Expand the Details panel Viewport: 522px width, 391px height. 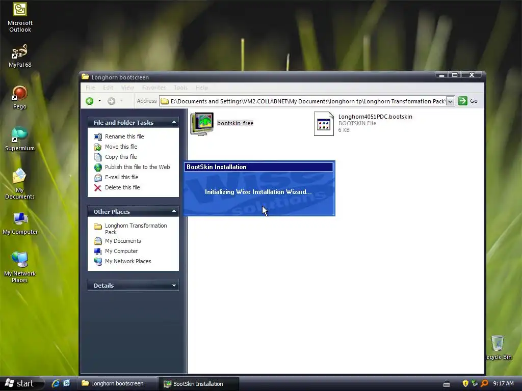(174, 285)
